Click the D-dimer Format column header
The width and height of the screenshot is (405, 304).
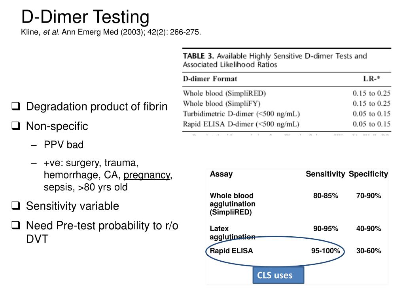tap(210, 79)
